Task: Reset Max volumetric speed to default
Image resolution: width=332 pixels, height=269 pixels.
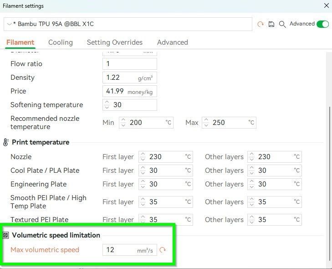Action: tap(163, 250)
